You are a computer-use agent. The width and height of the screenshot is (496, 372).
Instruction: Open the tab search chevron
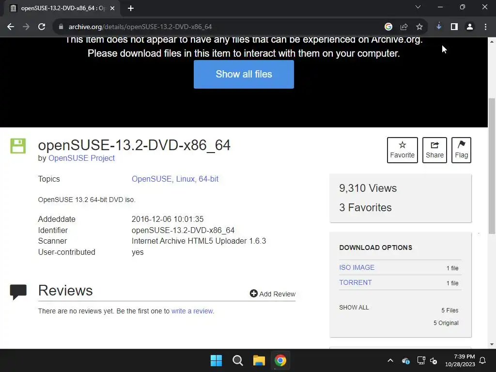tap(418, 7)
